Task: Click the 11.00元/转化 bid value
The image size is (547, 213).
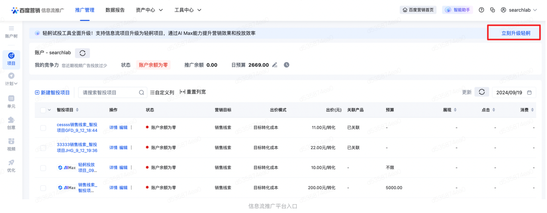Action: pyautogui.click(x=323, y=128)
